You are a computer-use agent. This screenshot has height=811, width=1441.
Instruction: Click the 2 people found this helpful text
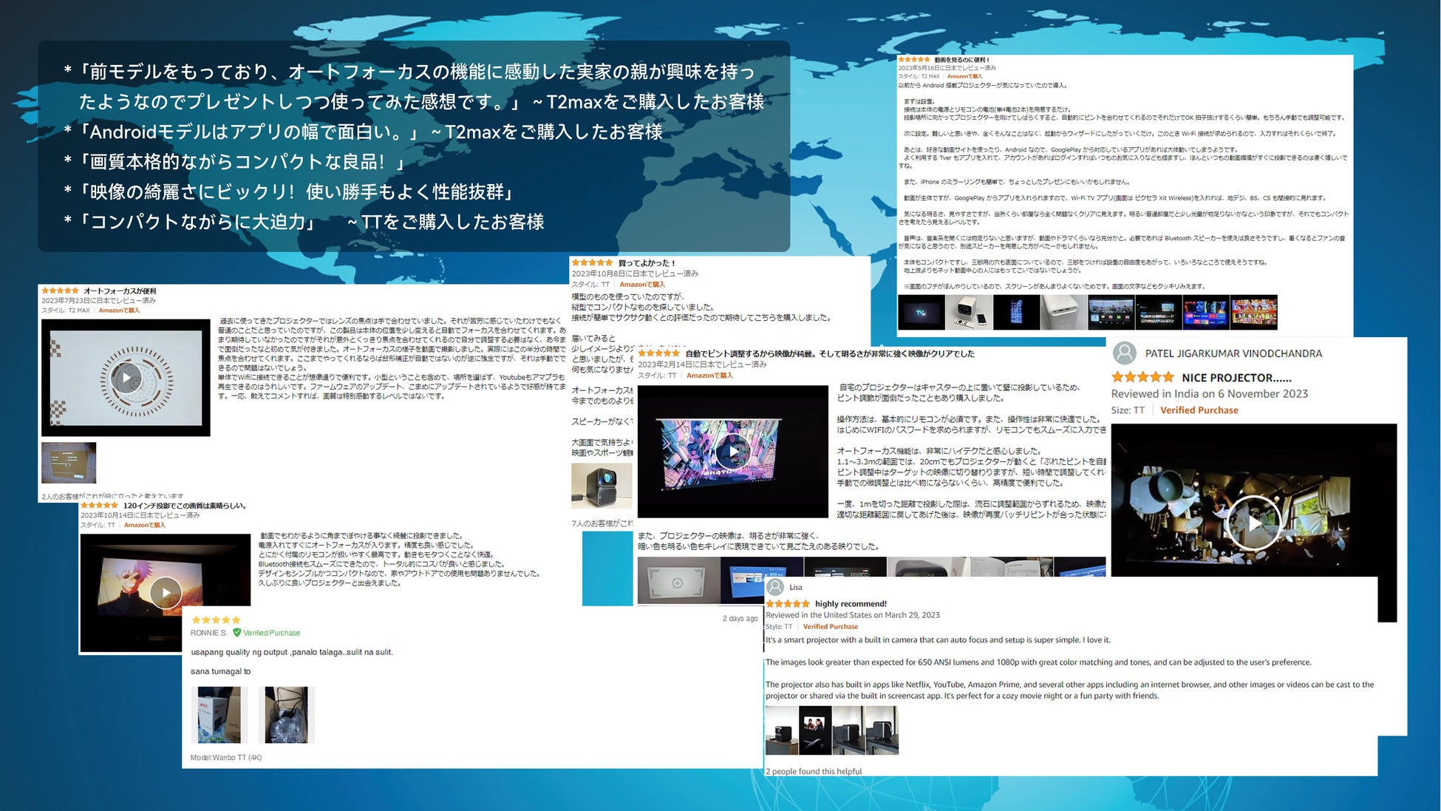point(814,771)
